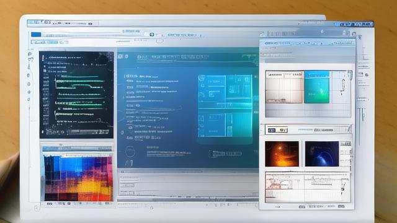Open the outlined combo box in the central blue panel
Viewport: 397px width, 223px height.
coord(225,154)
